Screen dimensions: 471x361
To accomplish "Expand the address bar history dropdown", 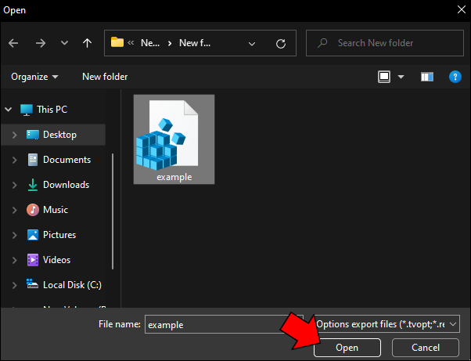I will [x=252, y=44].
